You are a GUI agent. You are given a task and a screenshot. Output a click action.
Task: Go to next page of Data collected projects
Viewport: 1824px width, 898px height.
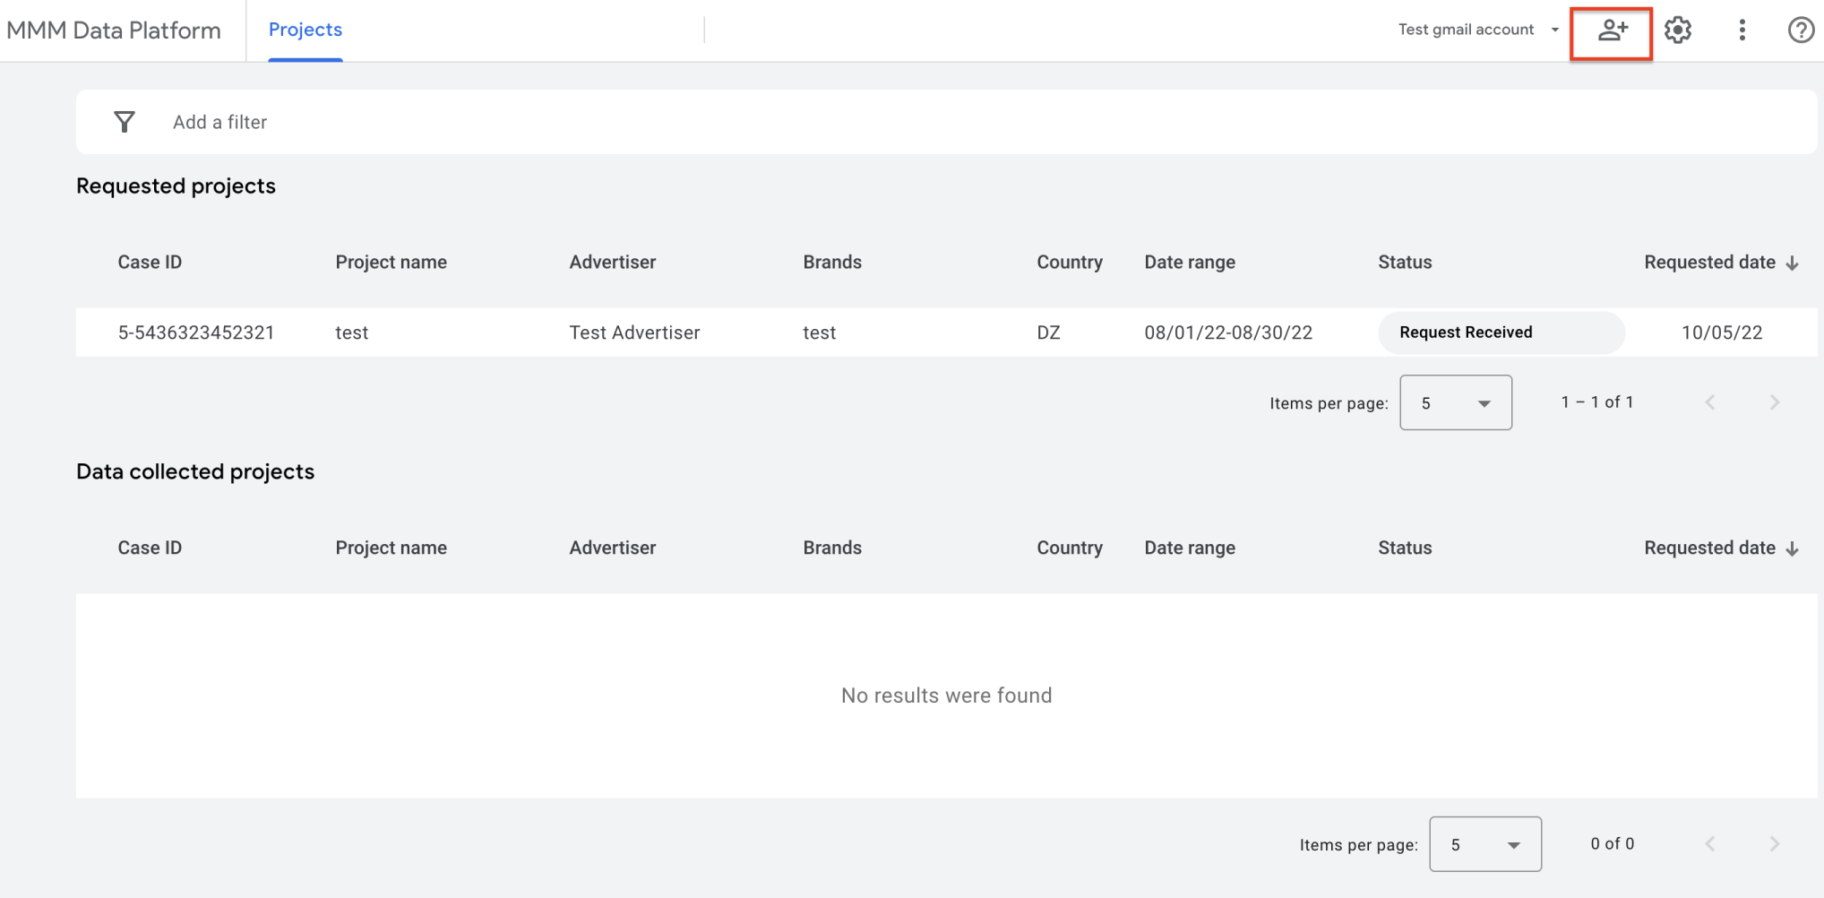tap(1774, 844)
